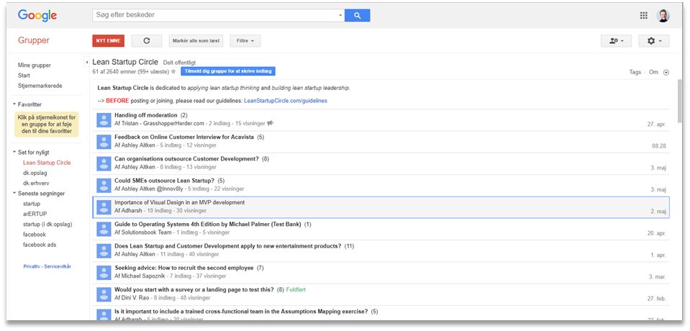The height and width of the screenshot is (331, 690).
Task: Open Can organisations outsource Customer Development?
Action: pyautogui.click(x=186, y=159)
